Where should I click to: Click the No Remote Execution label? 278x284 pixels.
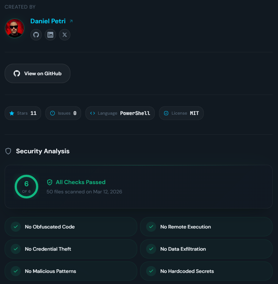click(185, 227)
